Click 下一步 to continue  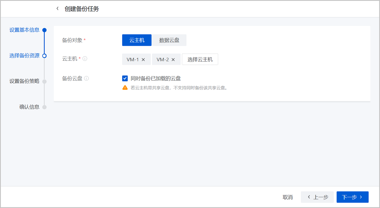click(352, 197)
